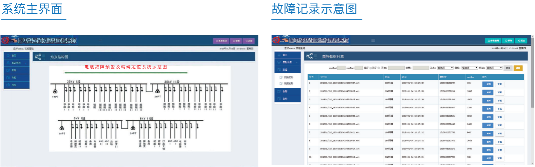Viewport: 535px width, 167px height.
Task: Click share icon beside 高频数据列表 title
Action: (x=310, y=56)
